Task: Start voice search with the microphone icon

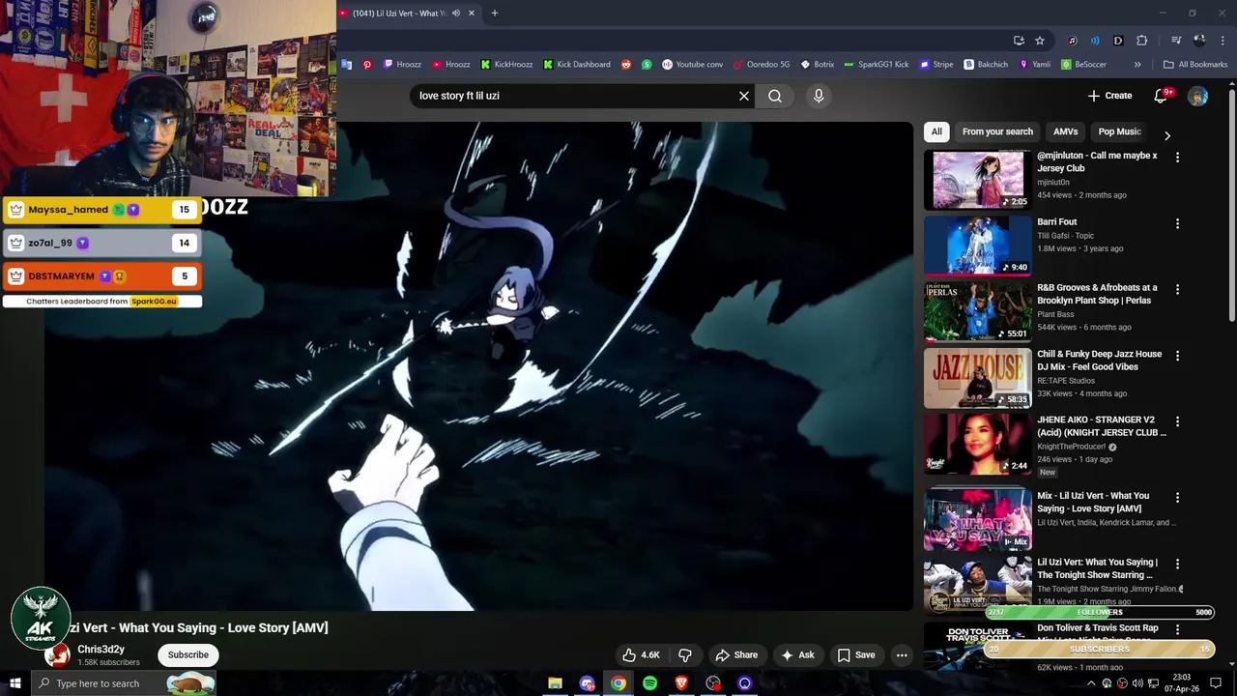Action: click(x=819, y=96)
